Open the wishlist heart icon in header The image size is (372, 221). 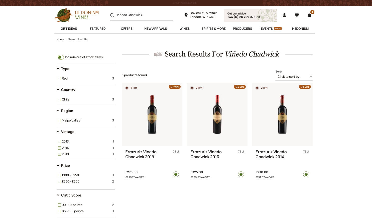(297, 15)
